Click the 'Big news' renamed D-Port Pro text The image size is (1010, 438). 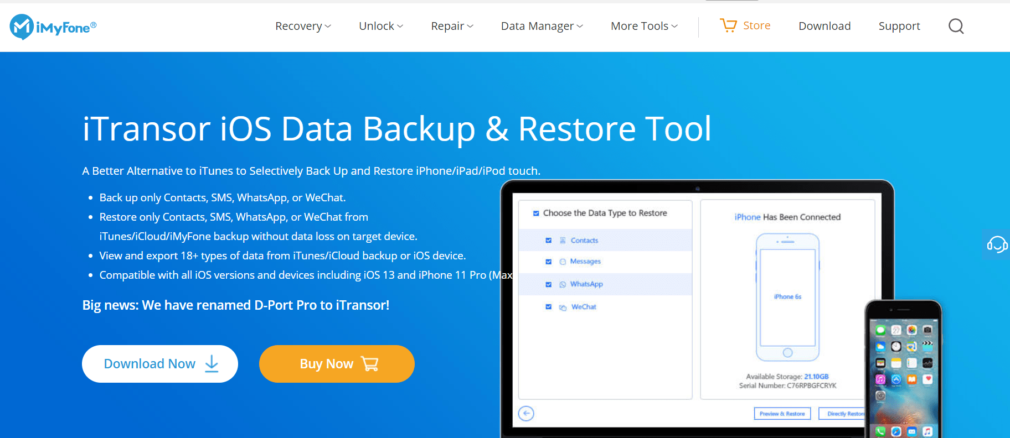tap(236, 305)
